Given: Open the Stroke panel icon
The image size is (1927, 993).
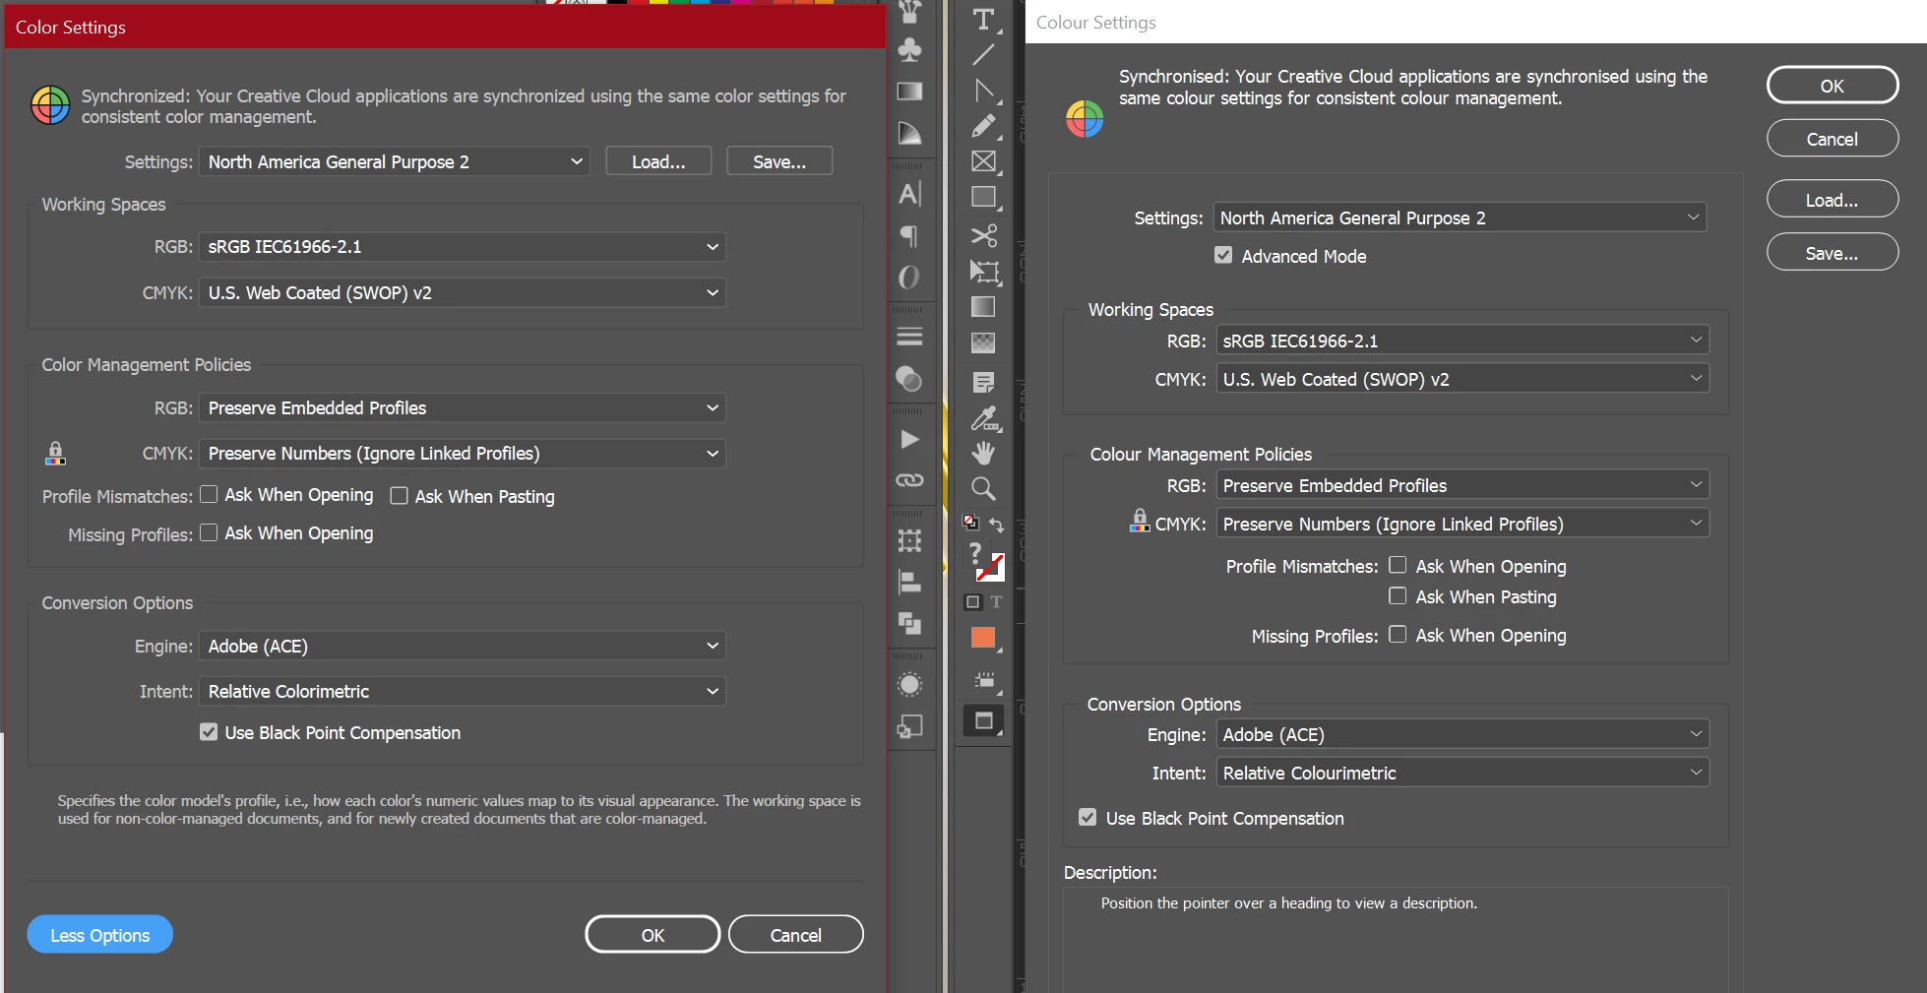Looking at the screenshot, I should 910,337.
